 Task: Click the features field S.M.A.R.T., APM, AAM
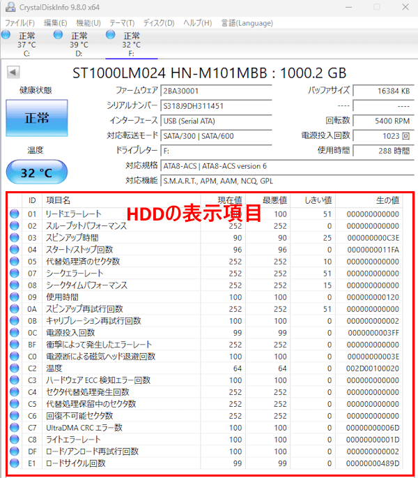pyautogui.click(x=287, y=181)
